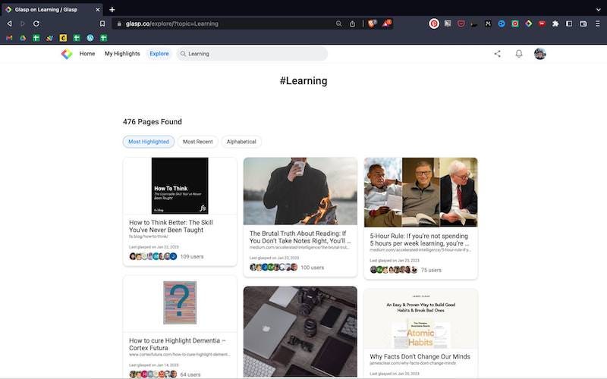The height and width of the screenshot is (379, 607).
Task: Click the black M extension icon
Action: [x=488, y=23]
